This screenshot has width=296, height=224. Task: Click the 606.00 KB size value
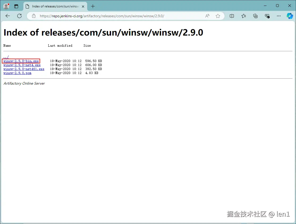pyautogui.click(x=94, y=65)
